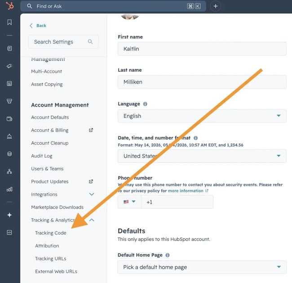
Task: Click external link icon beside Account & Billing
Action: [91, 130]
